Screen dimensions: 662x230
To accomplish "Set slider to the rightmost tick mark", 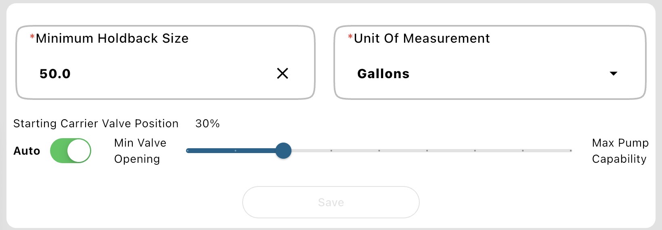I will coord(571,151).
